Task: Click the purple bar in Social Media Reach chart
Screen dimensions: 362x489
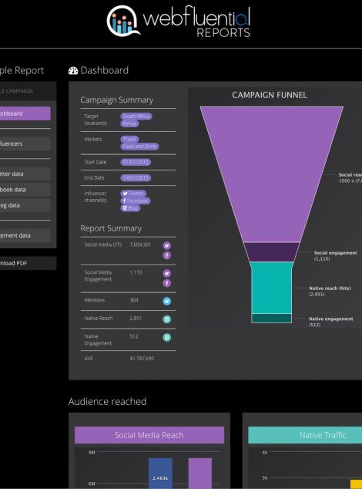Action: 200,474
